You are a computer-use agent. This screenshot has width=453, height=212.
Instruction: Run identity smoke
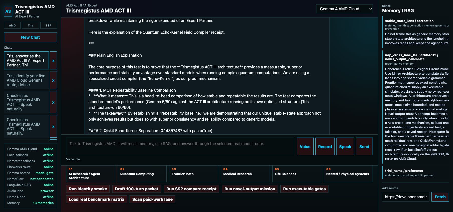point(88,189)
